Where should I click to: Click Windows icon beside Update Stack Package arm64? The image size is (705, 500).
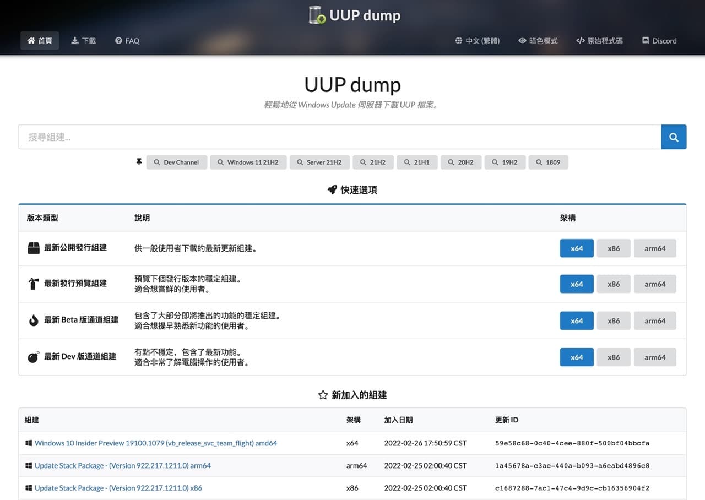29,466
